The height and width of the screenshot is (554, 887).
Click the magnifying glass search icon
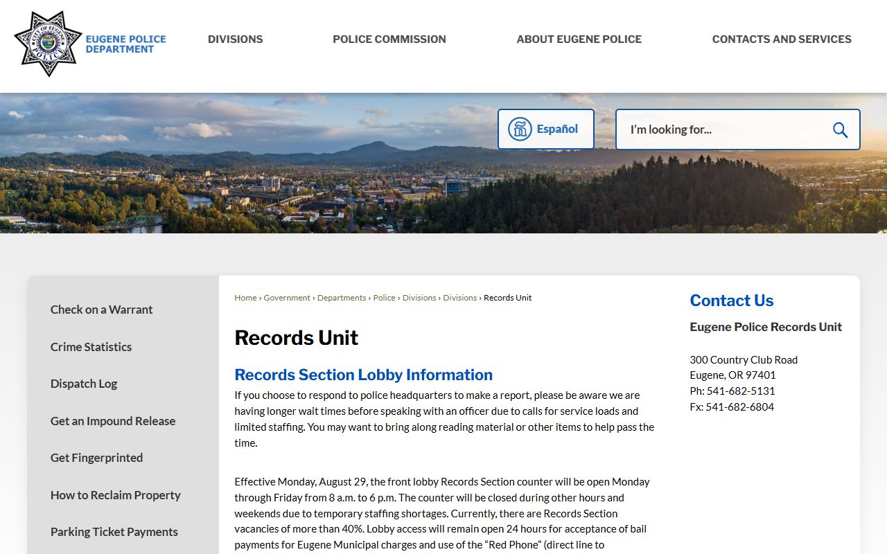(840, 129)
